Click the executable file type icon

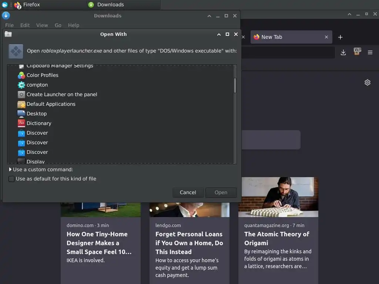(x=16, y=51)
